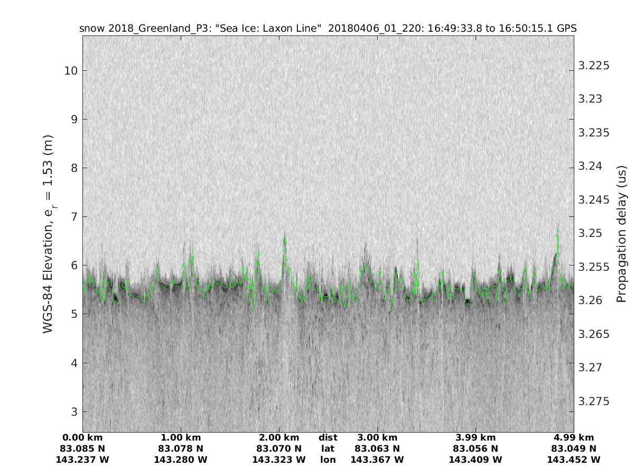Click green surface peak near 2.00 km
Screen dimensions: 634x476
coord(285,239)
